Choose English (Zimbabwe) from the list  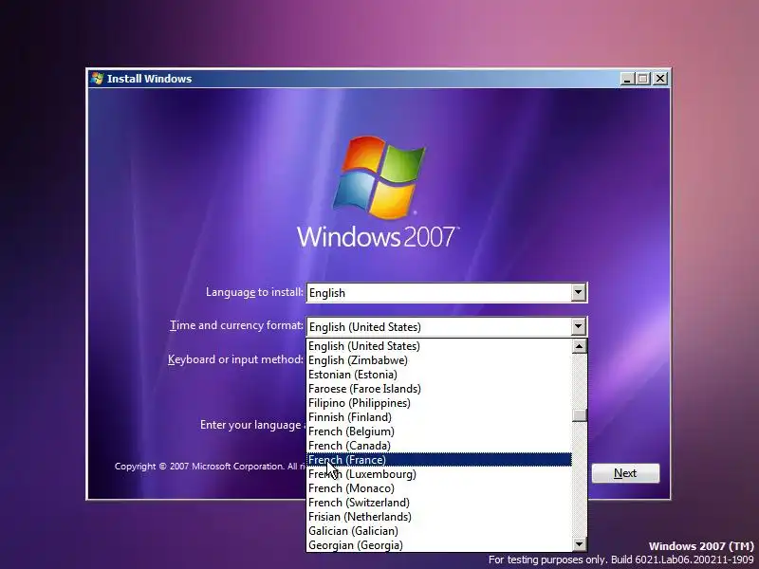[439, 360]
